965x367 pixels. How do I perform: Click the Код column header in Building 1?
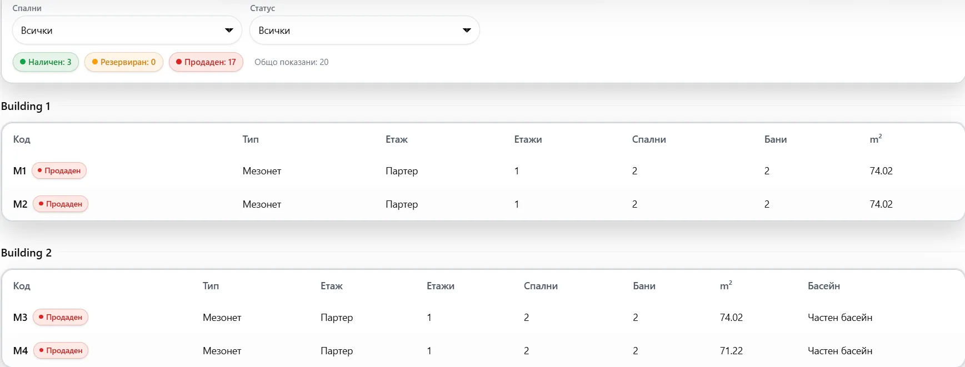point(22,139)
